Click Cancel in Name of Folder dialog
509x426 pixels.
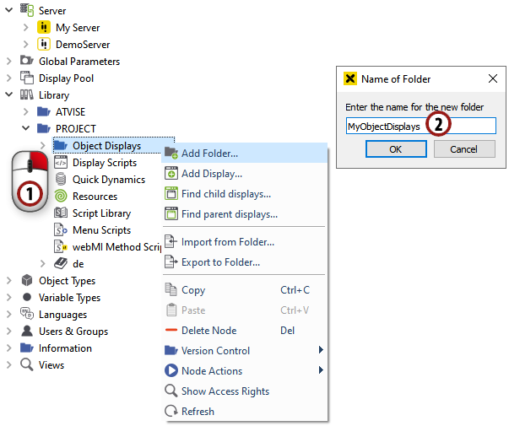point(464,149)
